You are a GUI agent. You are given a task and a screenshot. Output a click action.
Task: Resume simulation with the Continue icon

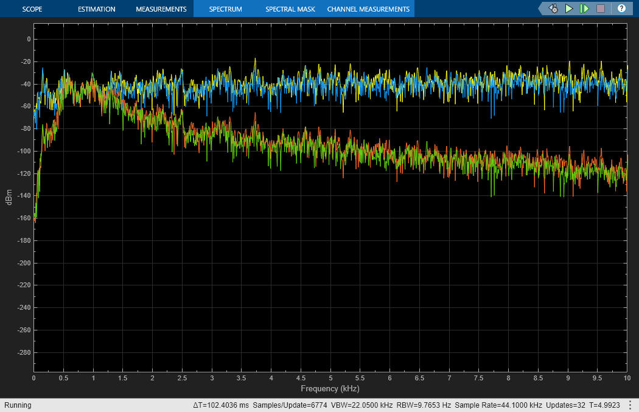(568, 9)
